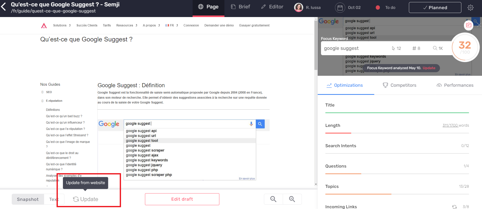Click R. lussa user avatar

click(299, 7)
